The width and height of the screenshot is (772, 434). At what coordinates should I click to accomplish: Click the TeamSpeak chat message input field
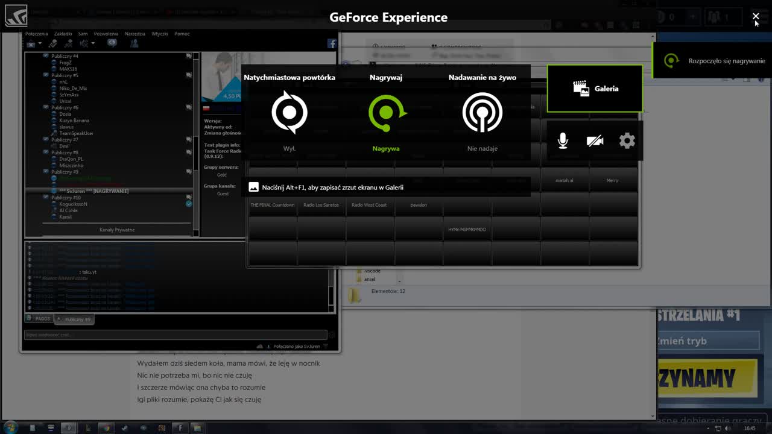[176, 335]
